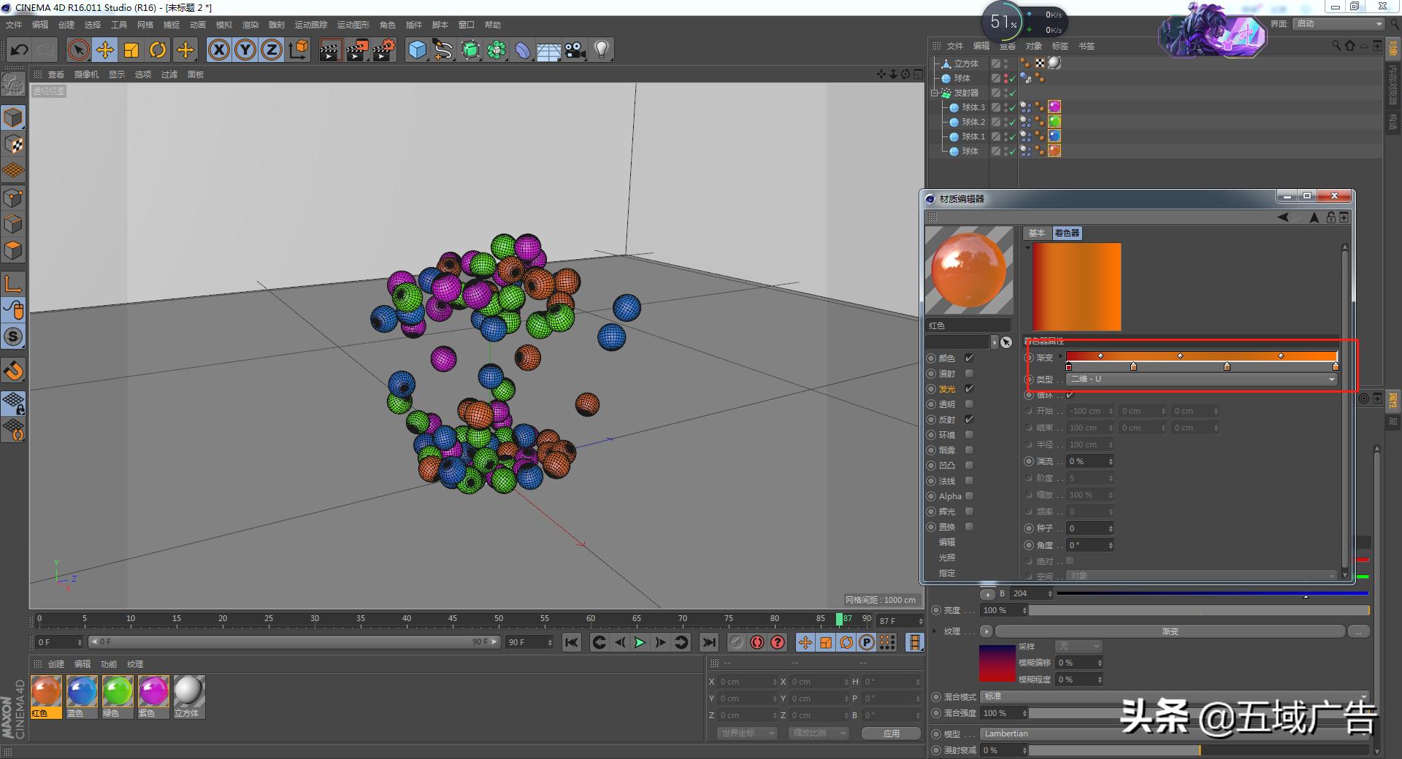1402x759 pixels.
Task: Enable the 透明 channel checkbox
Action: (969, 404)
